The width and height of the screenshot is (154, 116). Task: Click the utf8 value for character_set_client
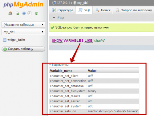click(113, 76)
